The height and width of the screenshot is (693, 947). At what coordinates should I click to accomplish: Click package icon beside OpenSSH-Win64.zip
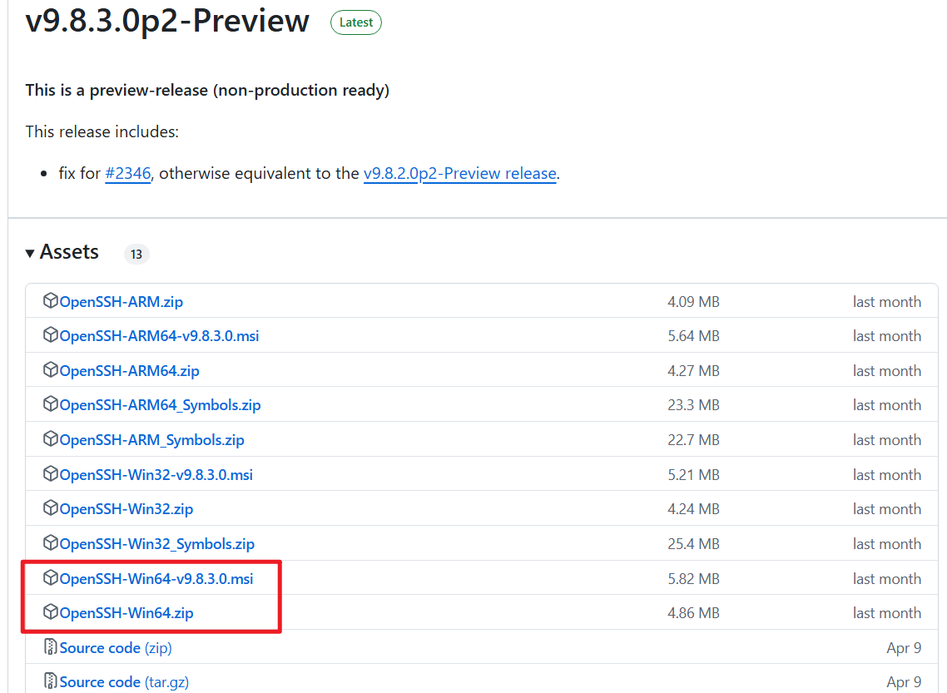50,612
